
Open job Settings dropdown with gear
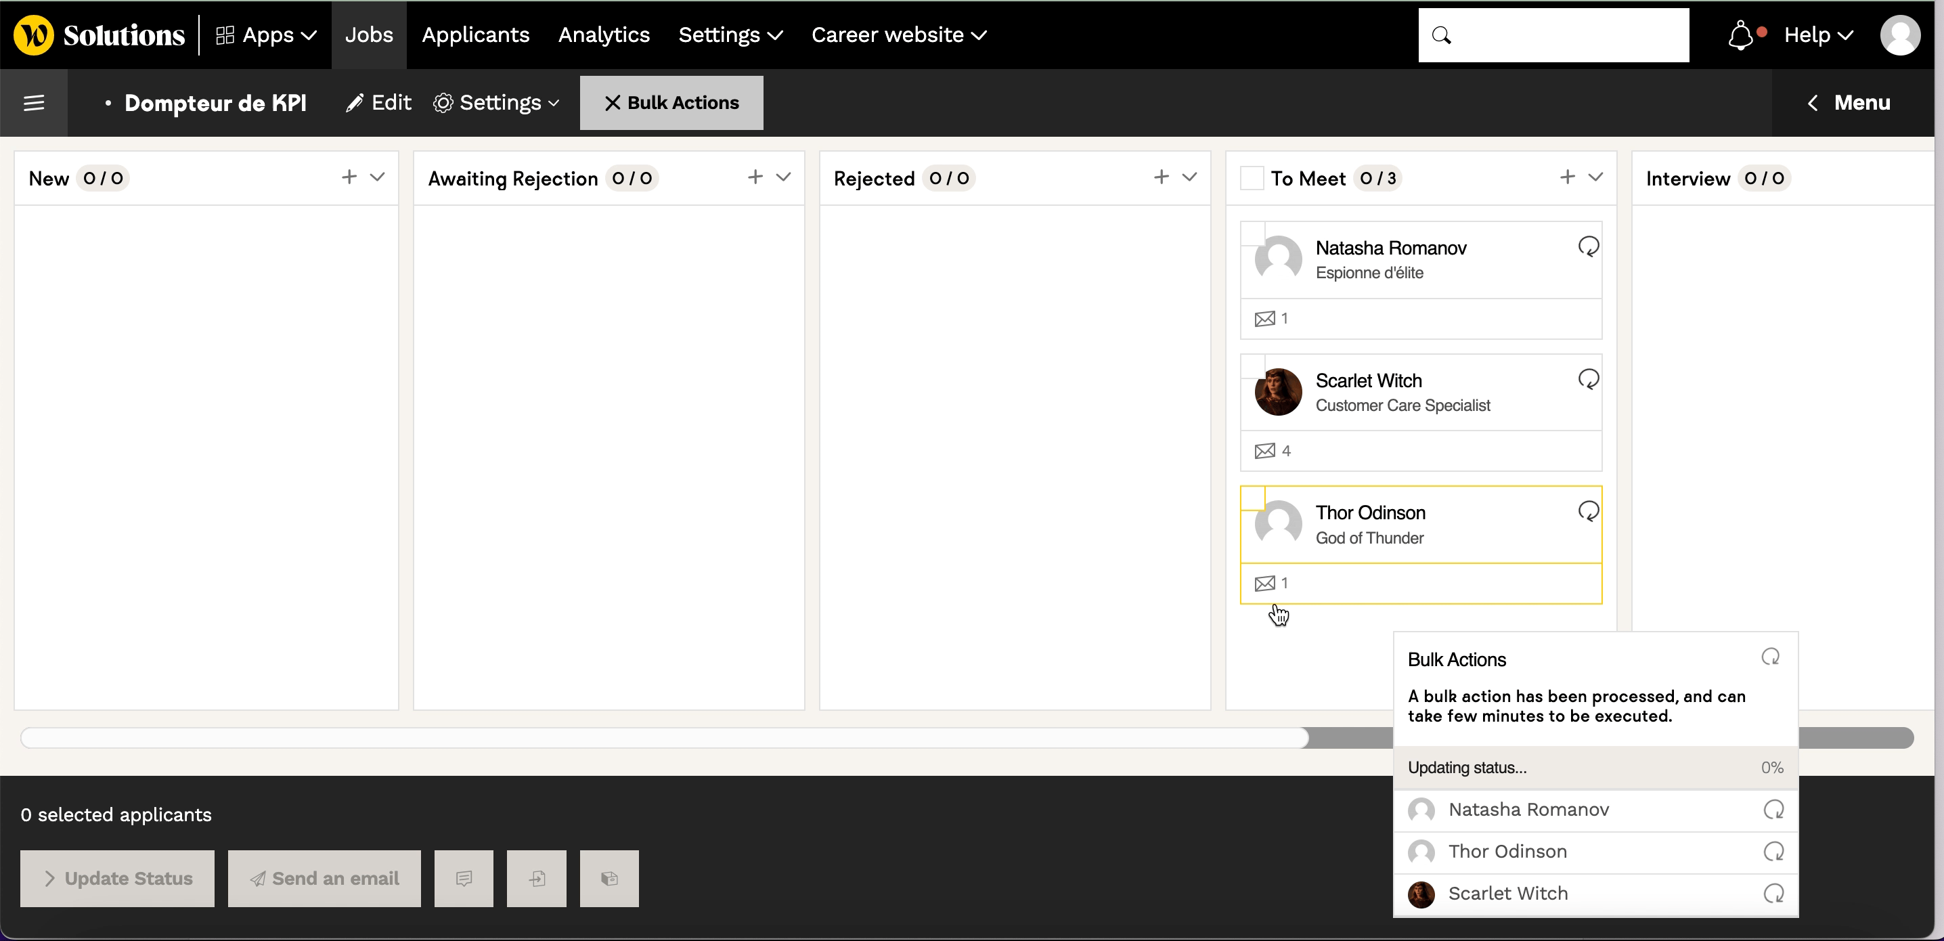point(497,103)
